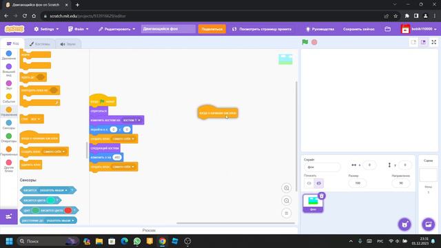Click the choose a backdrop button
This screenshot has width=441, height=248.
(x=429, y=224)
